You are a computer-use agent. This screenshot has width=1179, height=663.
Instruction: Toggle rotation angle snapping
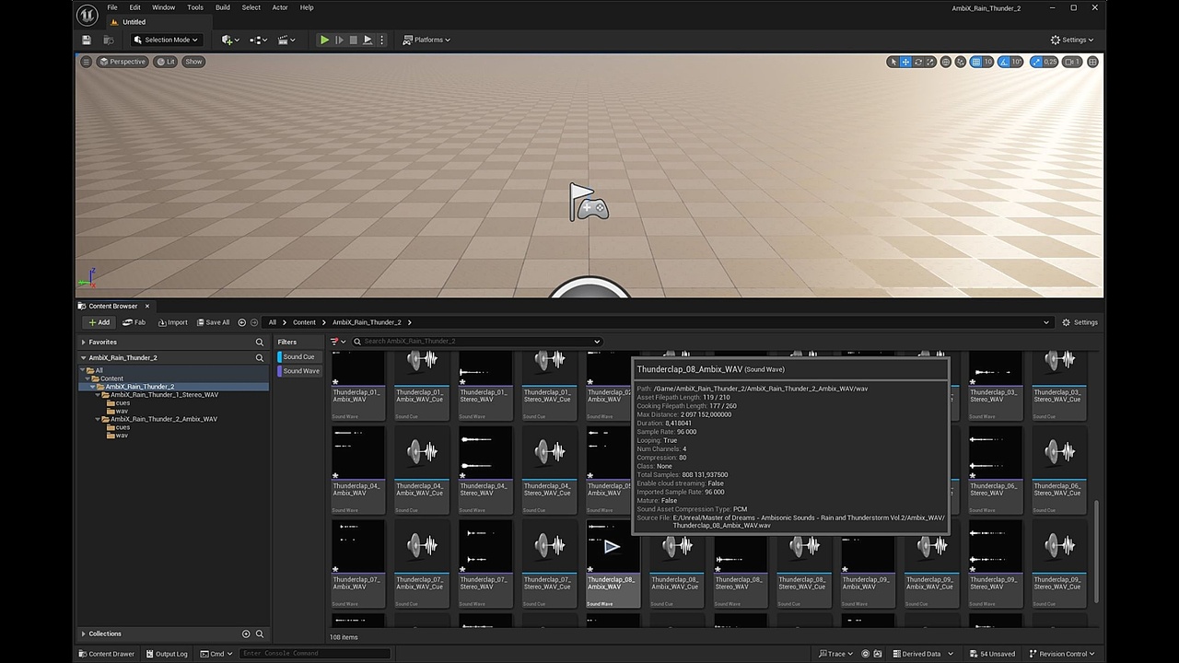click(1004, 62)
